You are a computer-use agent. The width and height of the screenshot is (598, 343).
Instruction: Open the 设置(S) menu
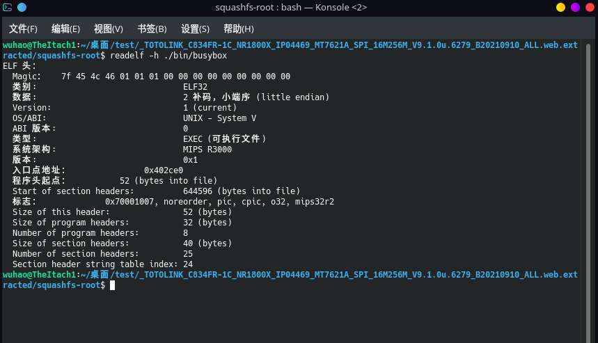point(195,29)
